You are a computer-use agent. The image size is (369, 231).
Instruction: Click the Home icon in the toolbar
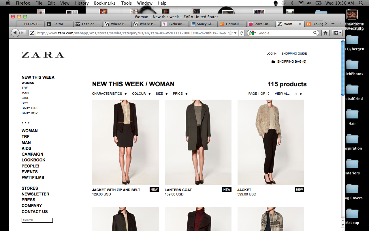(325, 33)
